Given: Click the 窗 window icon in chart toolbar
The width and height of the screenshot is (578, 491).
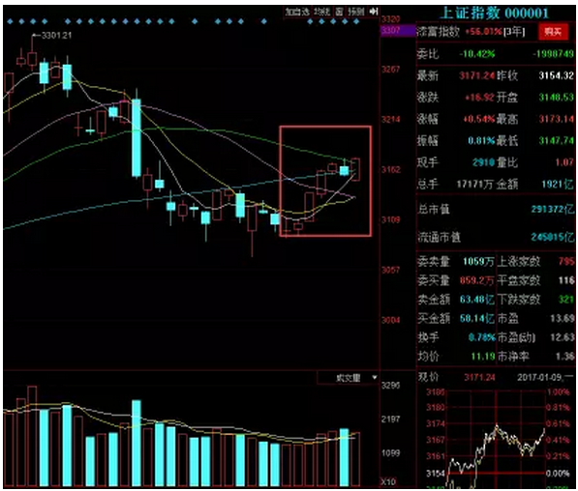Looking at the screenshot, I should click(x=340, y=12).
